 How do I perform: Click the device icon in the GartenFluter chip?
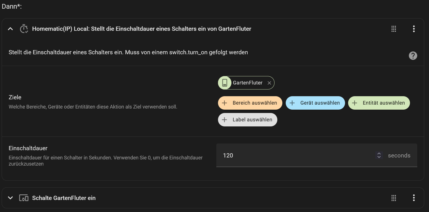coord(225,83)
